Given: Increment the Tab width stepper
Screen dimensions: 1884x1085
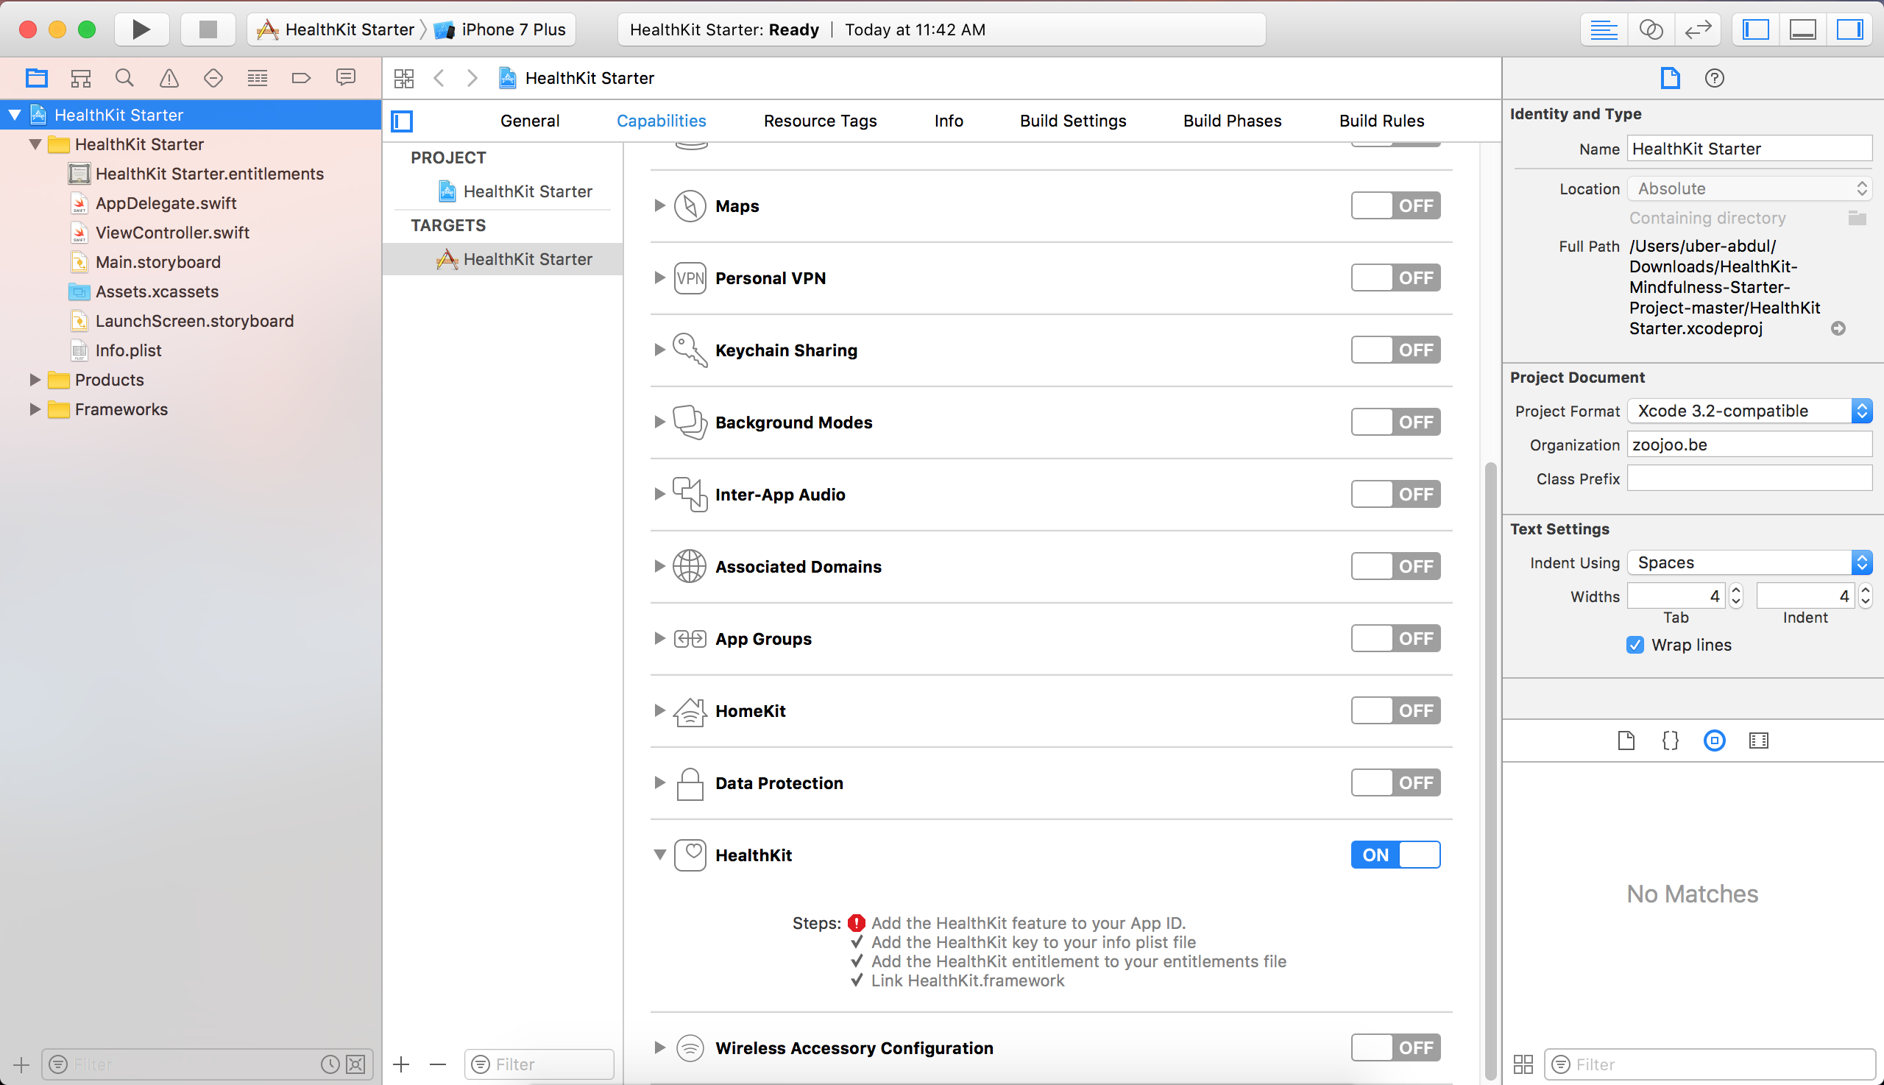Looking at the screenshot, I should 1736,590.
